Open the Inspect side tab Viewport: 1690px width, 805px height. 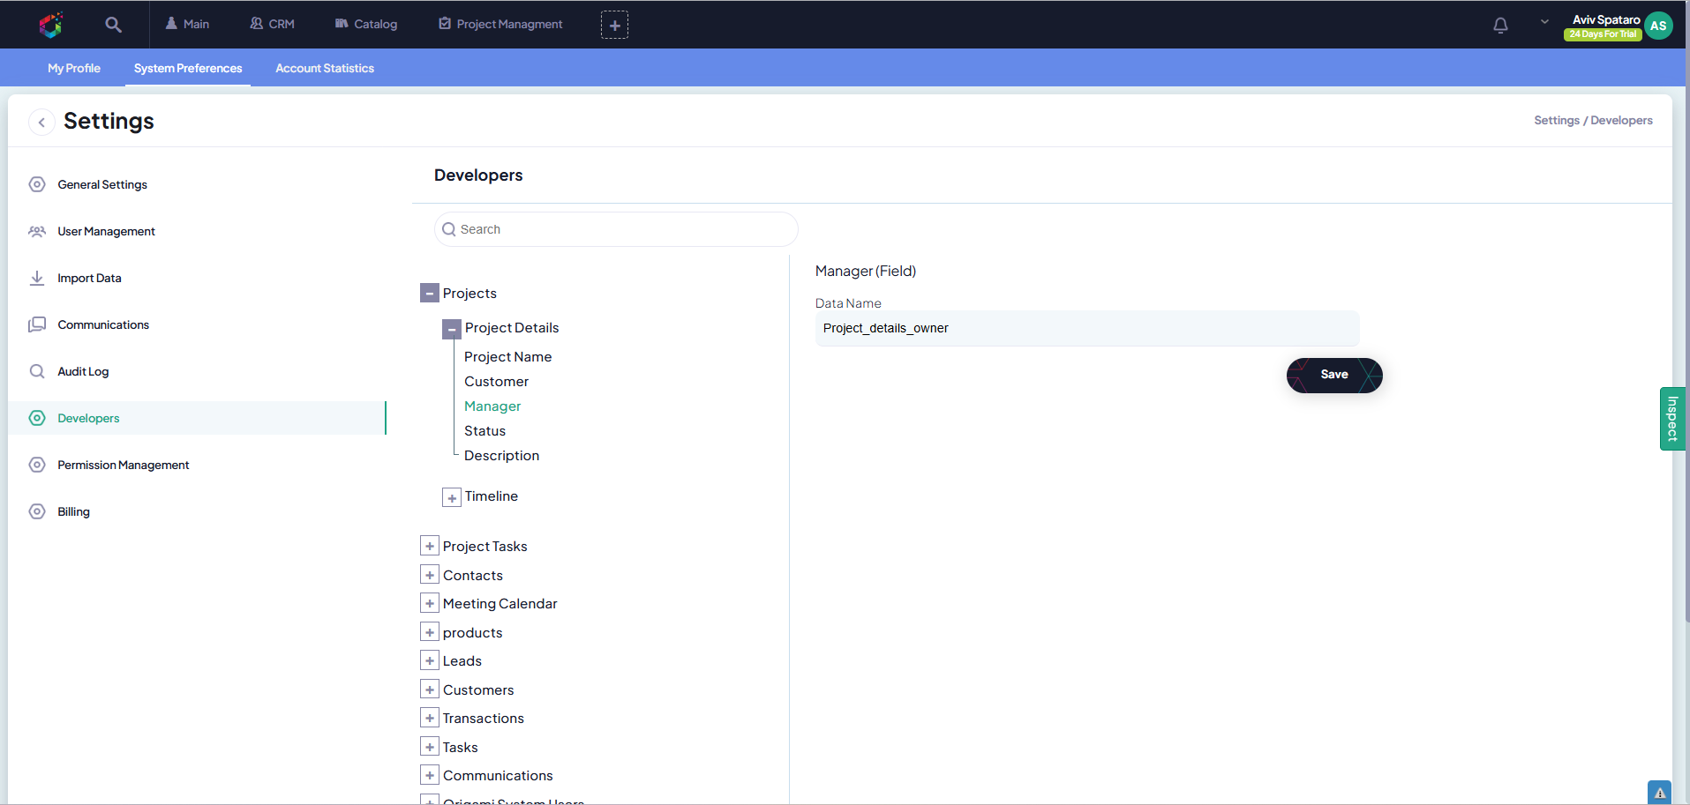click(1672, 419)
